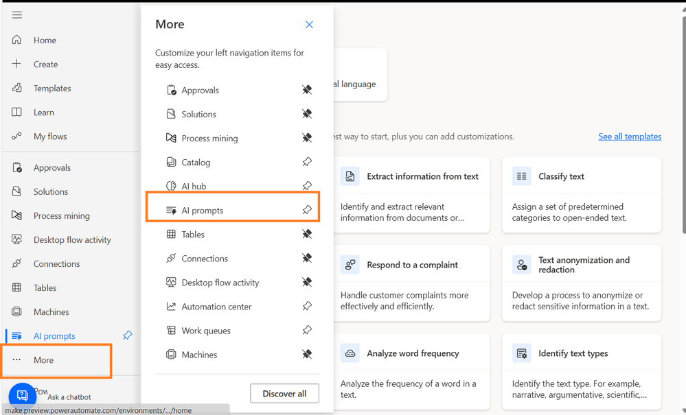
Task: Open the Ask a chatbot button
Action: 22,396
